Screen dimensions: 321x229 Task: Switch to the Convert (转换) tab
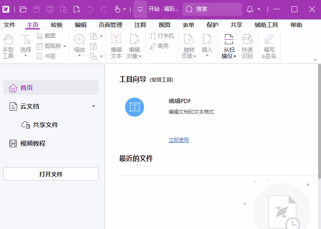click(x=56, y=25)
